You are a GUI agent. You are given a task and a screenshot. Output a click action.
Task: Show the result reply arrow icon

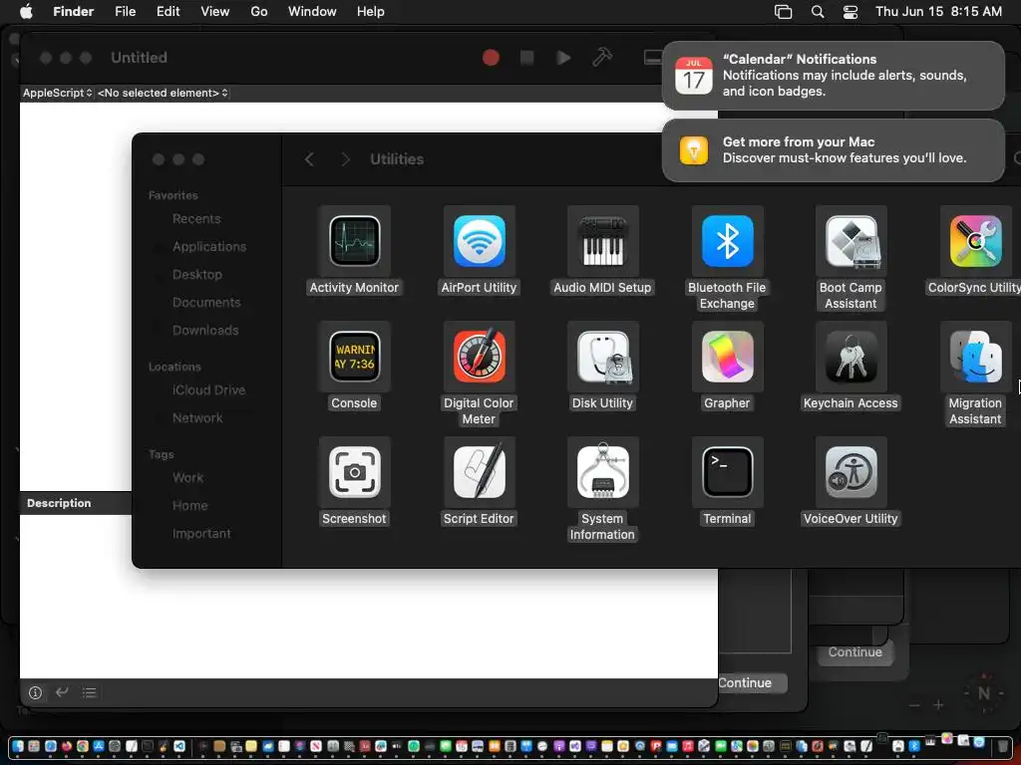tap(63, 692)
